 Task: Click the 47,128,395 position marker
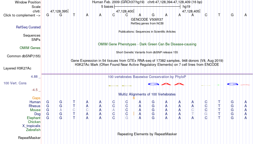(59, 11)
